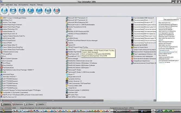The width and height of the screenshot is (181, 113).
Task: Select Samsung PC Studio entry
Action: pyautogui.click(x=74, y=70)
